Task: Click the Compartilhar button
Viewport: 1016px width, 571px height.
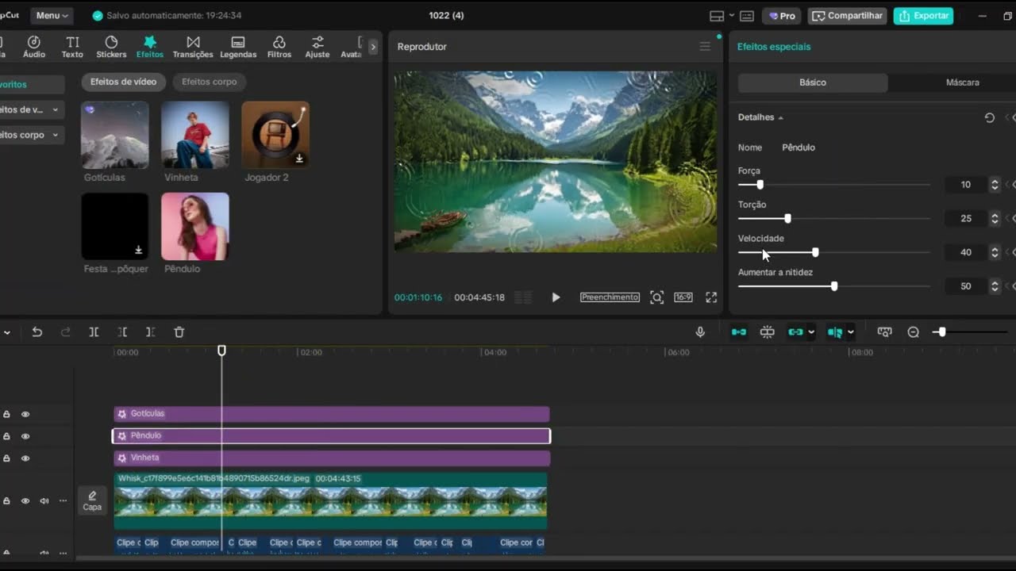Action: (847, 16)
